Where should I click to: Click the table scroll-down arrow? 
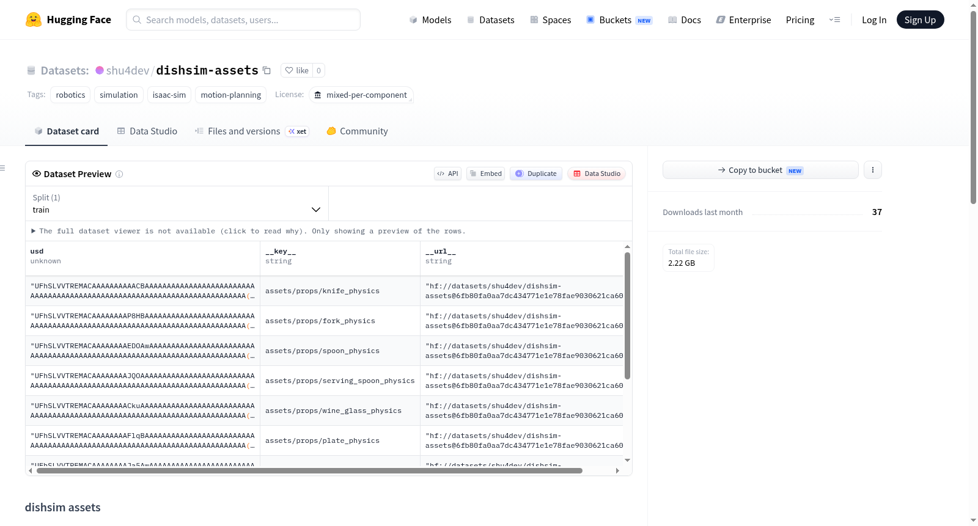pos(627,460)
